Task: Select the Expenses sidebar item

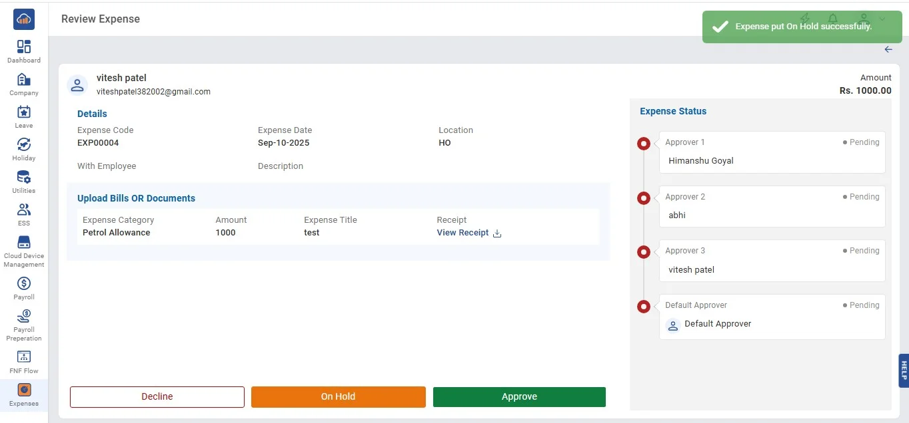Action: 24,394
